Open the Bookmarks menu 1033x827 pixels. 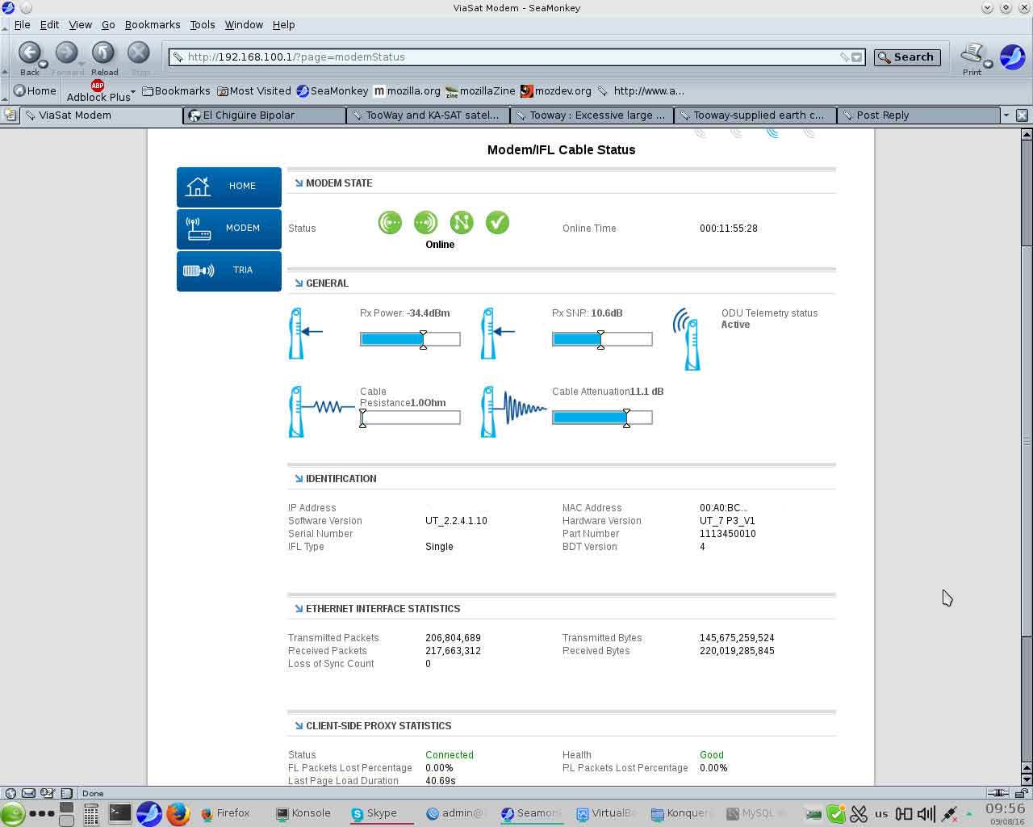point(153,24)
